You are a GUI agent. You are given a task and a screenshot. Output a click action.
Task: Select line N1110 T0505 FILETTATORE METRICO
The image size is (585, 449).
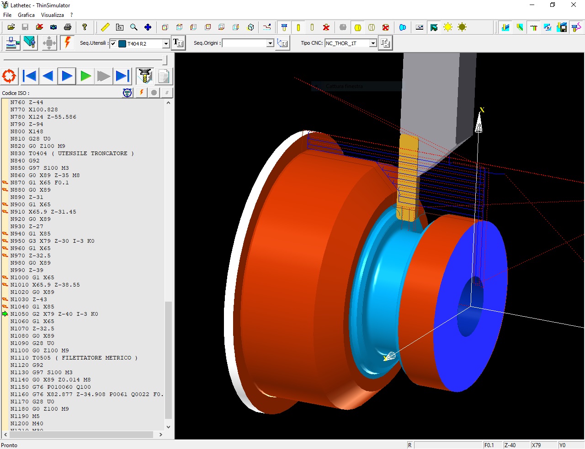tap(74, 358)
